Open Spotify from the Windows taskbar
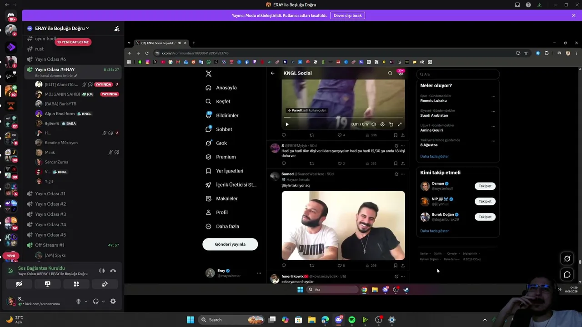This screenshot has height=327, width=582. tap(352, 320)
